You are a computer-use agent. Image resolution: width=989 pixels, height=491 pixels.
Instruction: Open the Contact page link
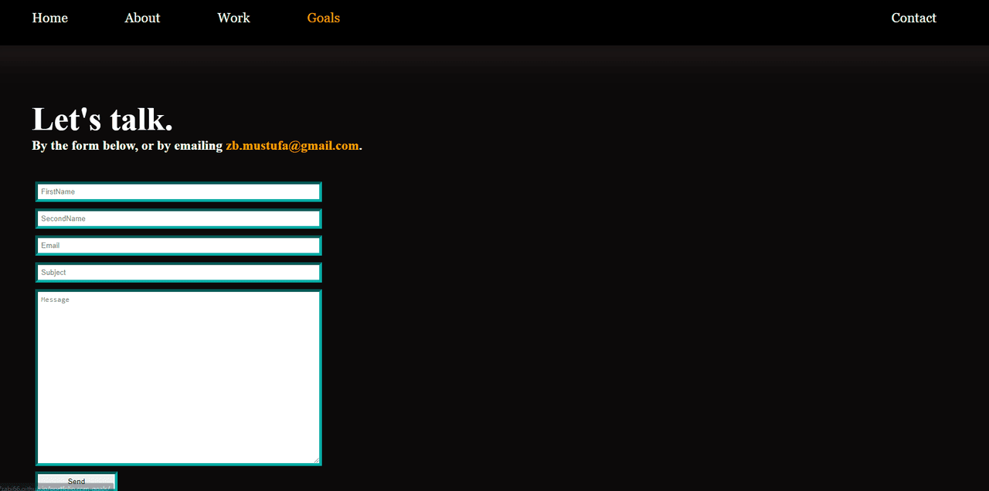[x=913, y=18]
